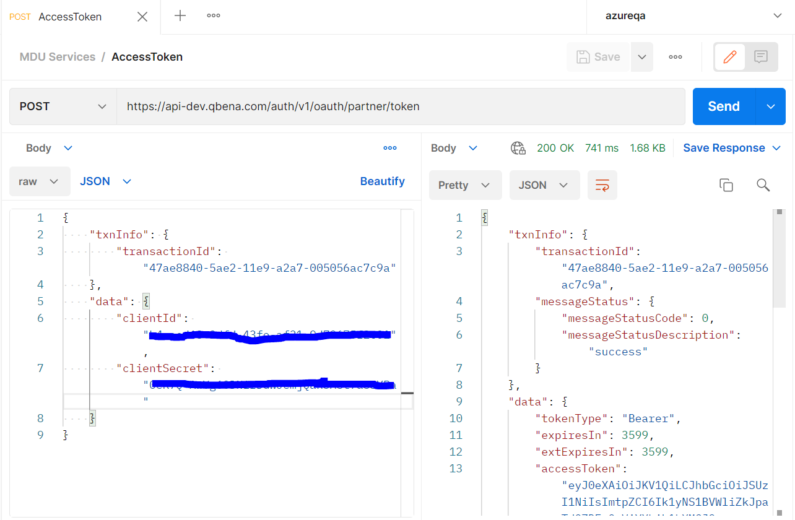The height and width of the screenshot is (520, 795).
Task: Click the response pane vertical scrollbar
Action: tap(780, 259)
